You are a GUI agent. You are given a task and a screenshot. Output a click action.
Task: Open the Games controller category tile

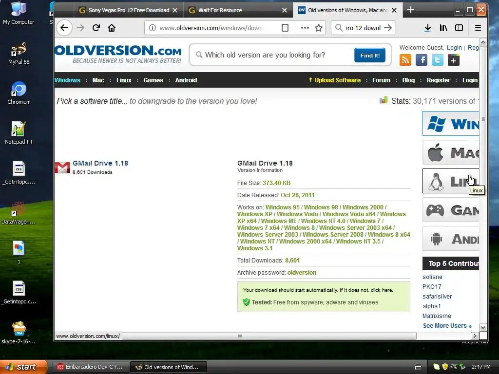451,210
